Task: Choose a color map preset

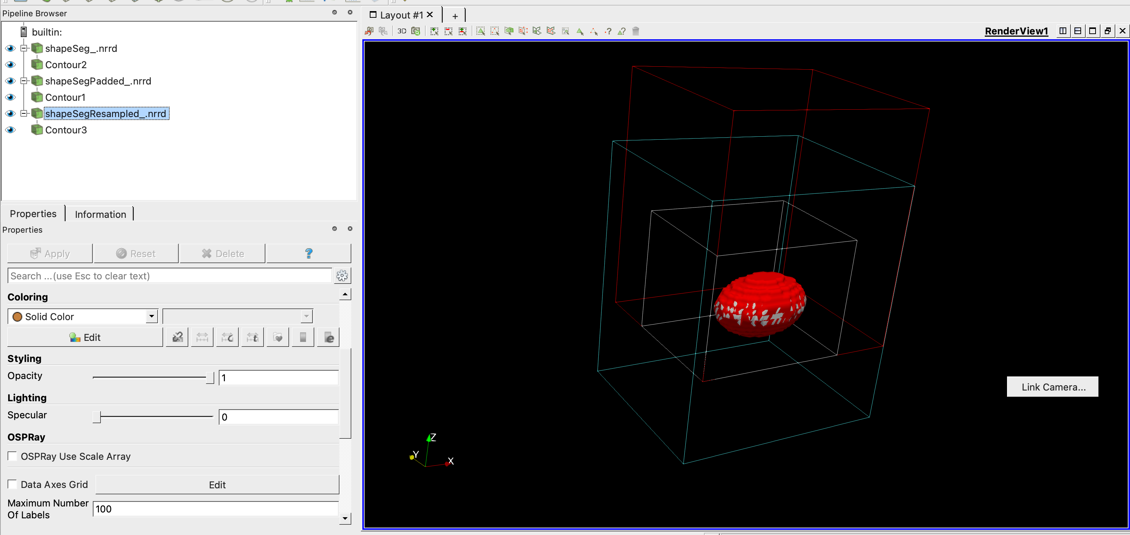Action: [x=277, y=337]
